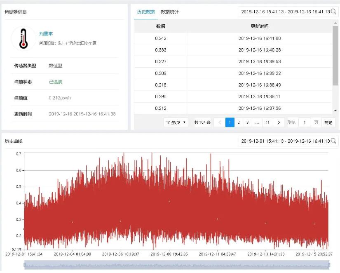
Task: Switch to the 数据统计 tab
Action: pos(169,12)
